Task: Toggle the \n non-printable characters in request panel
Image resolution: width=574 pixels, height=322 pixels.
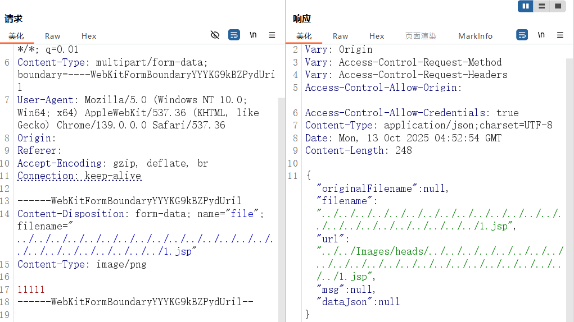Action: [253, 35]
